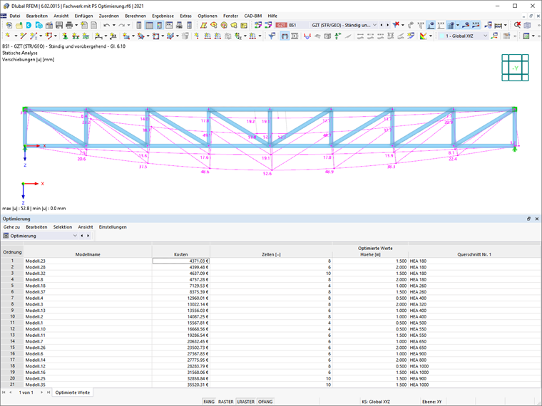Select the Optimierte Werte tab
The image size is (542, 406).
tap(73, 392)
